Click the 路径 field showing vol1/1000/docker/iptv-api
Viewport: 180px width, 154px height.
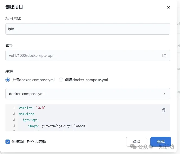[88, 55]
